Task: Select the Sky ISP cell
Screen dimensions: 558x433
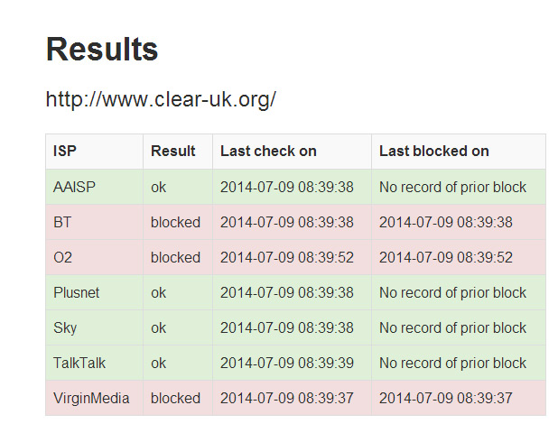Action: click(65, 328)
